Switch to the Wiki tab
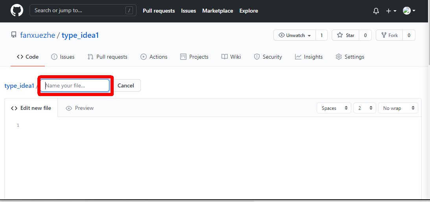 [231, 57]
